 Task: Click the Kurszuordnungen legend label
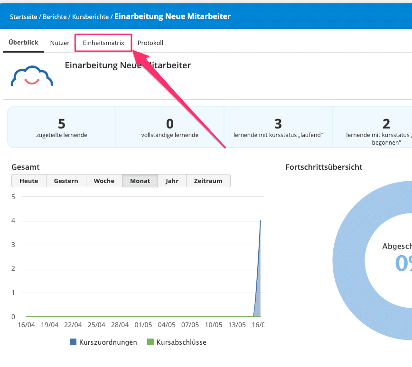(x=108, y=342)
